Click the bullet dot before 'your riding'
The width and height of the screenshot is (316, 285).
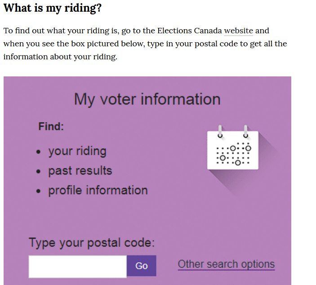38,152
